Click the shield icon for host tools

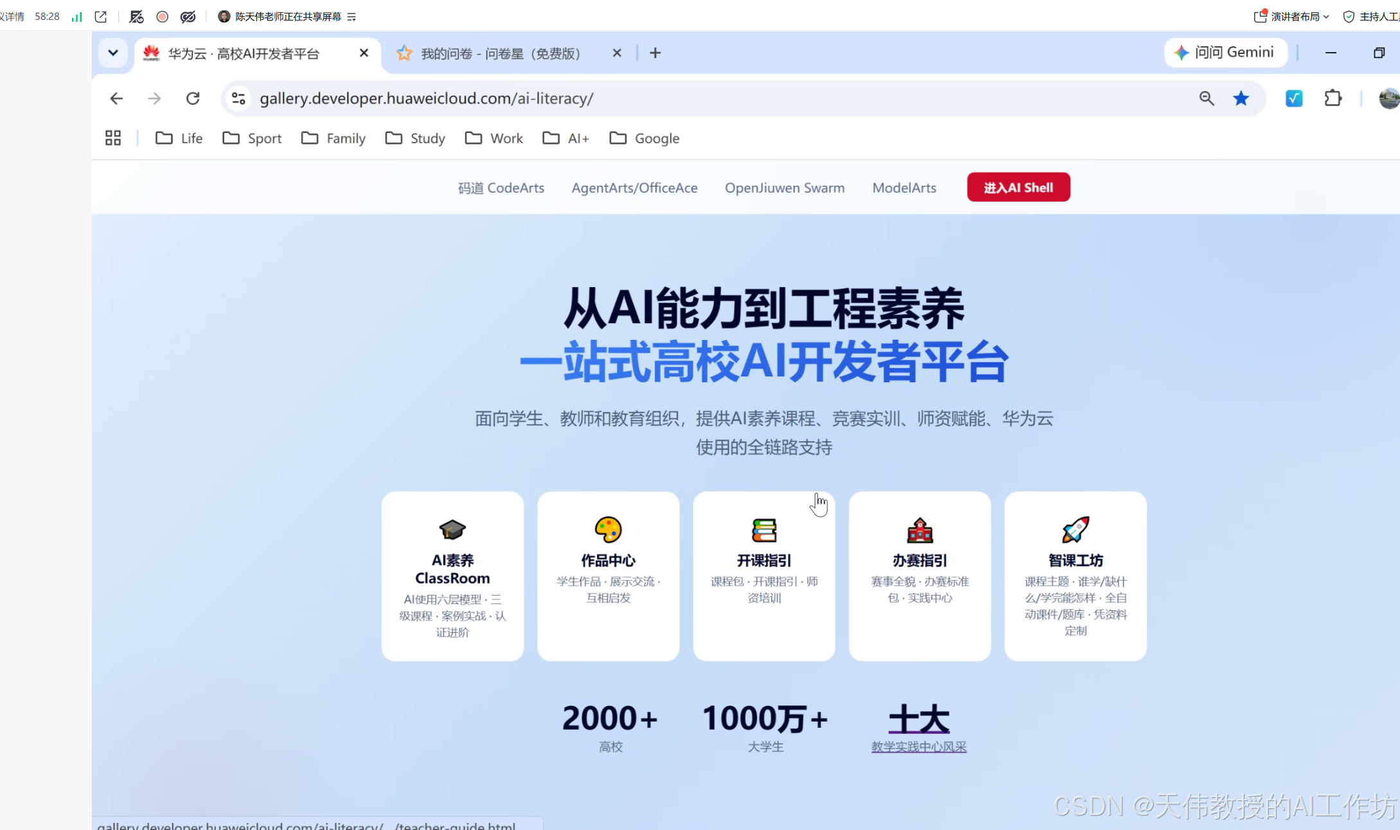coord(1349,17)
